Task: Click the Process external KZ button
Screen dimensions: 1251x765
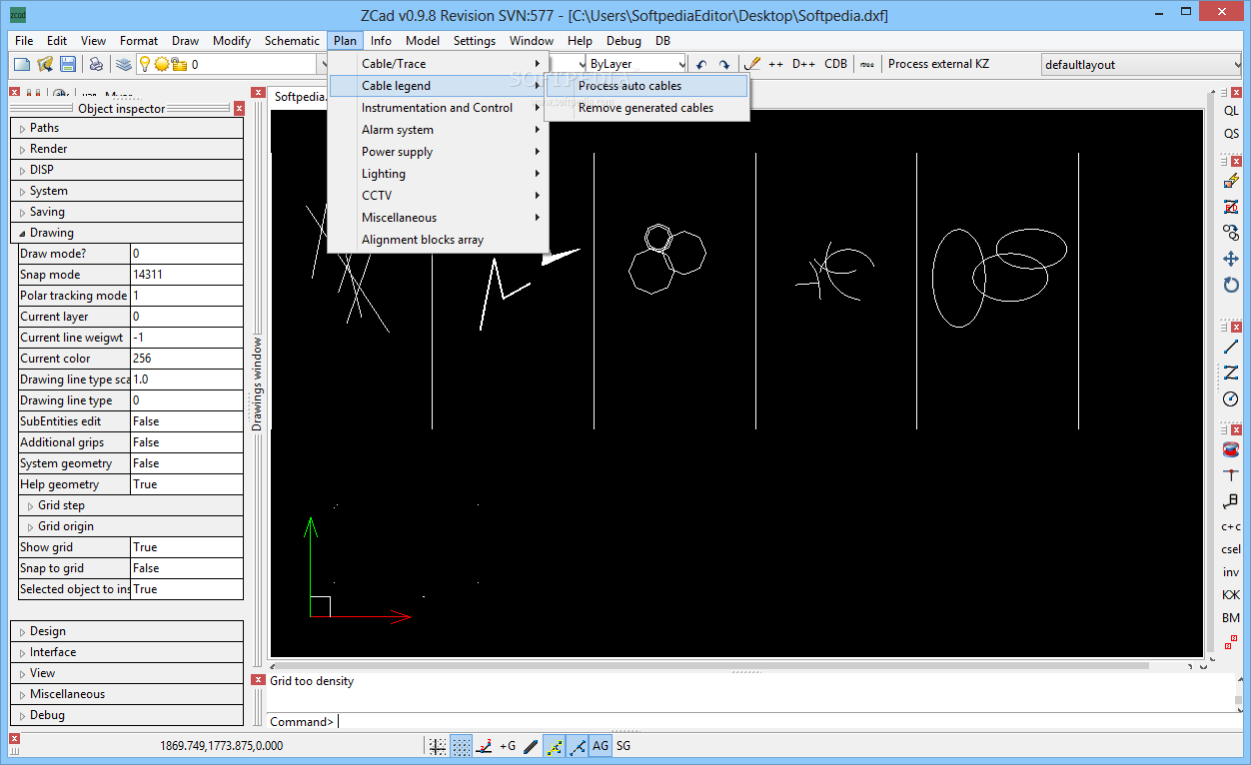Action: [938, 64]
